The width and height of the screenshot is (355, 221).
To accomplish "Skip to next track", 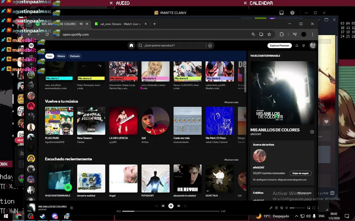I will click(179, 206).
